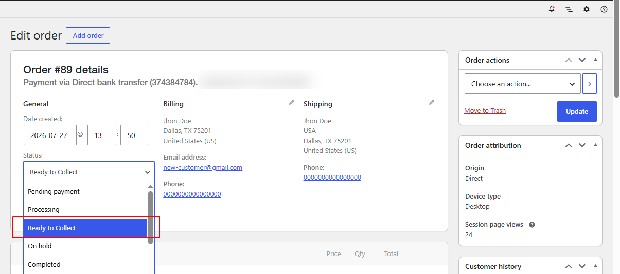Move Customer history panel up
620x274 pixels.
click(x=569, y=266)
